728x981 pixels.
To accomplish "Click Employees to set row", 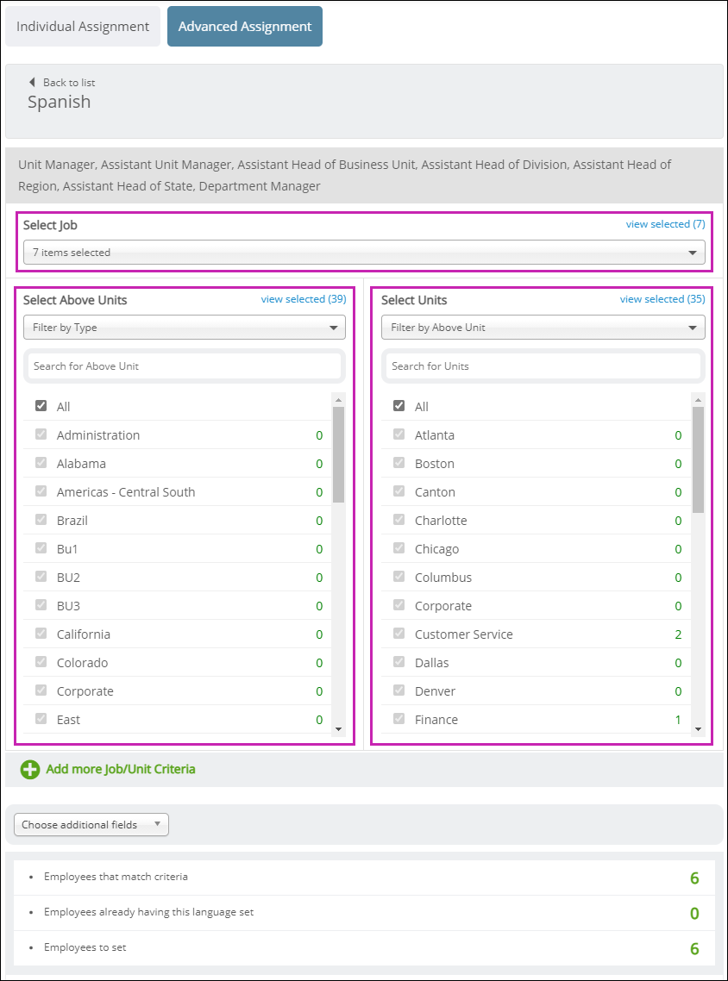I will (364, 948).
